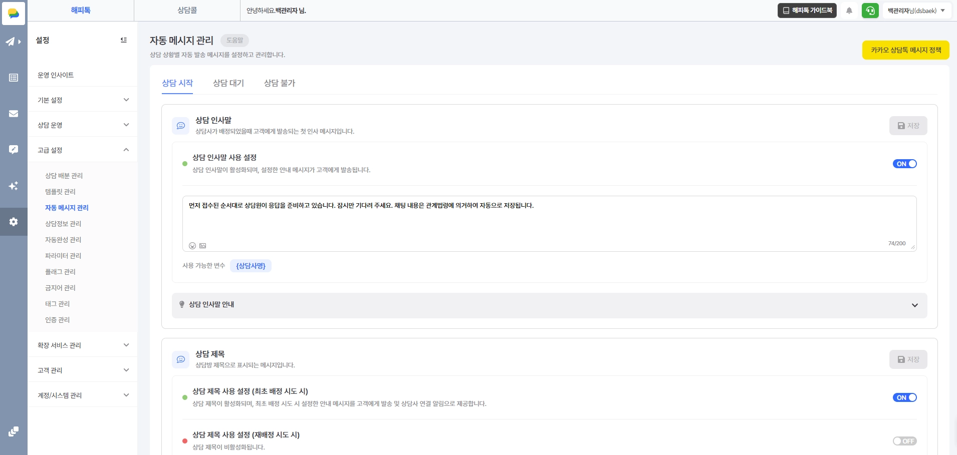Click 도움말 badge next to title

tap(234, 40)
